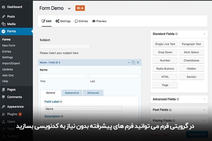Open Import/Export in Forms submenu
This screenshot has height=141, width=212.
pyautogui.click(x=11, y=63)
